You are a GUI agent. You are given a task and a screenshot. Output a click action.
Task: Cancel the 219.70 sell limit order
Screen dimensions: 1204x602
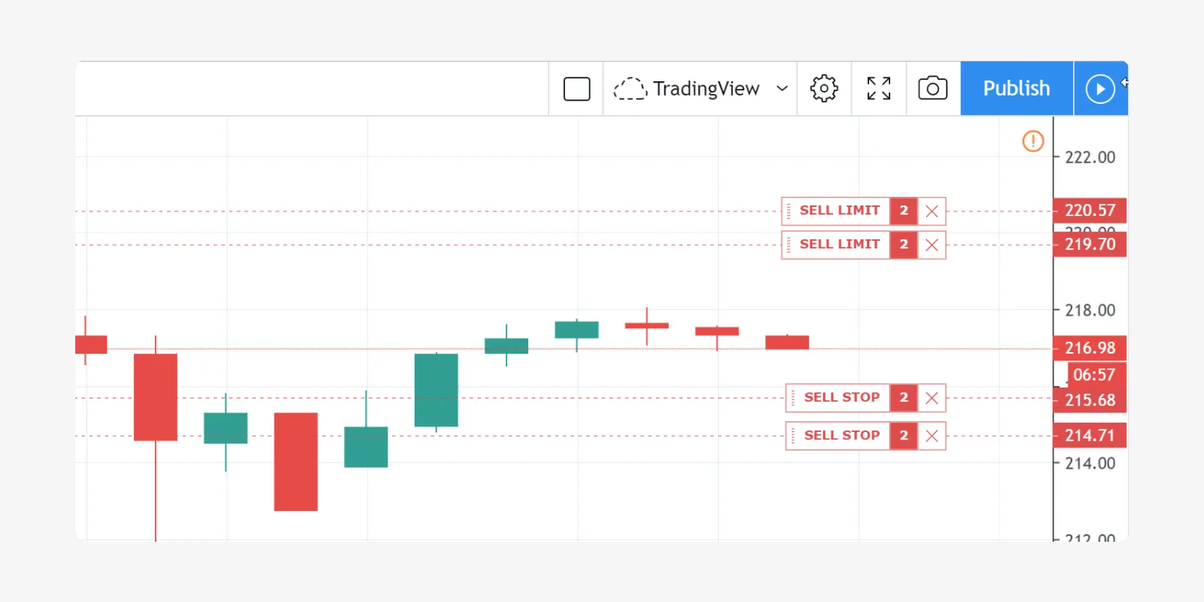pyautogui.click(x=932, y=245)
